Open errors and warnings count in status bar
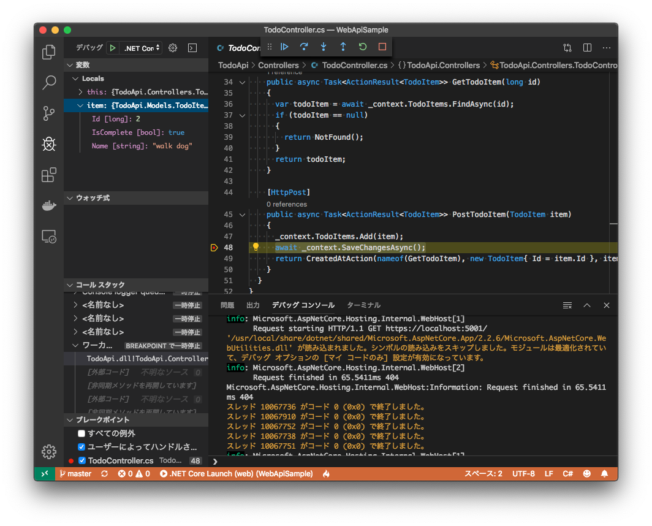 pos(134,473)
